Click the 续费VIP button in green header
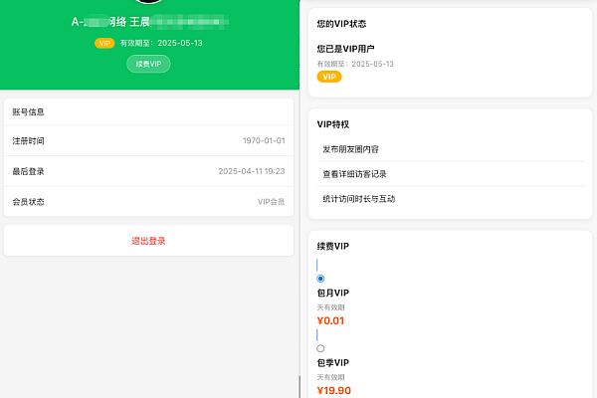597x398 pixels. (x=148, y=64)
